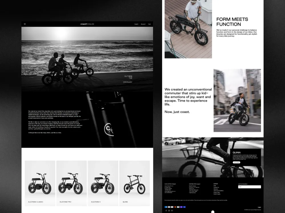Screen dimensions: 285x213
Task: Click the beach riders hero image
Action: coord(87,59)
